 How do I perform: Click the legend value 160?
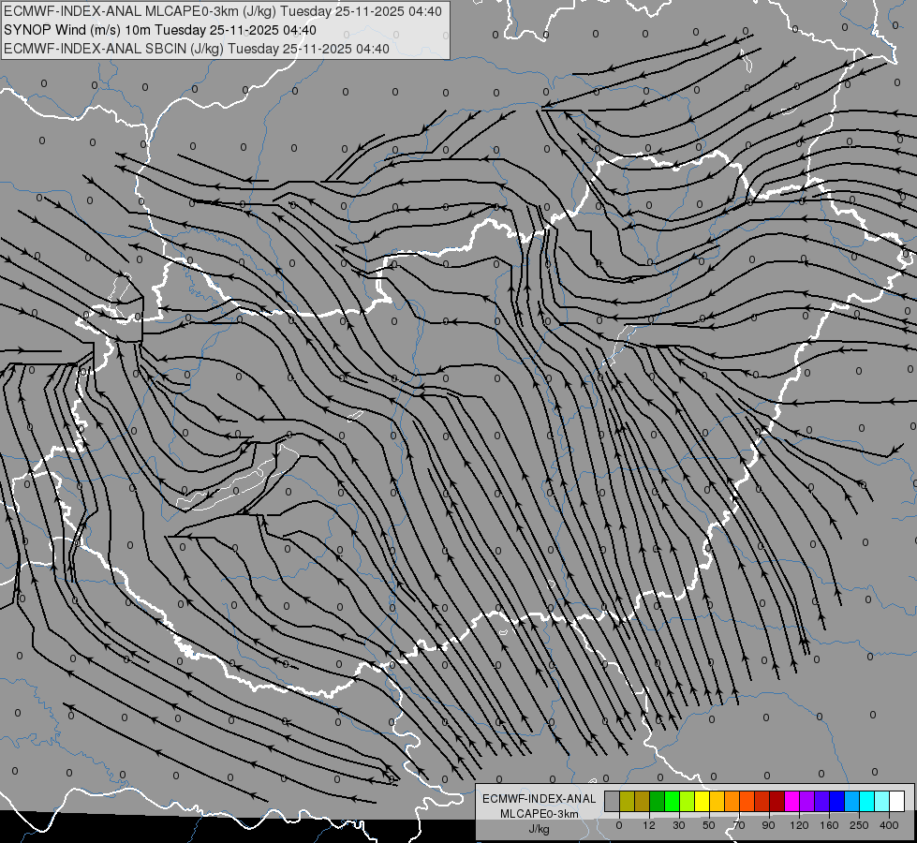(x=829, y=825)
